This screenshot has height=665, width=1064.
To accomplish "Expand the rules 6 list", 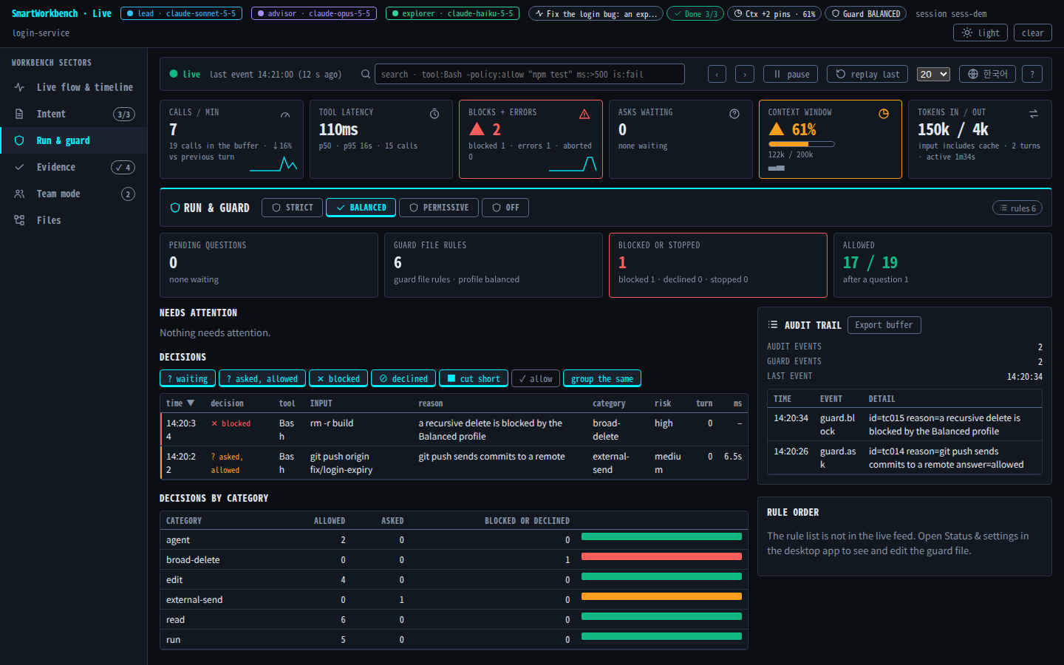I will 1017,208.
